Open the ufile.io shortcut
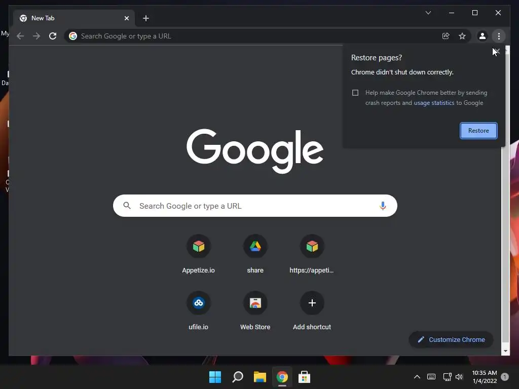 [x=198, y=310]
